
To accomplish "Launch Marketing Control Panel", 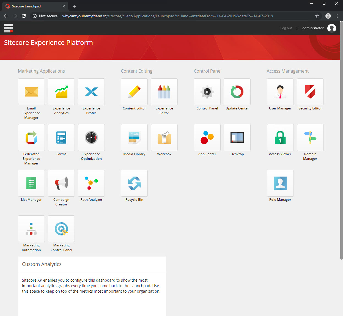I will [61, 229].
